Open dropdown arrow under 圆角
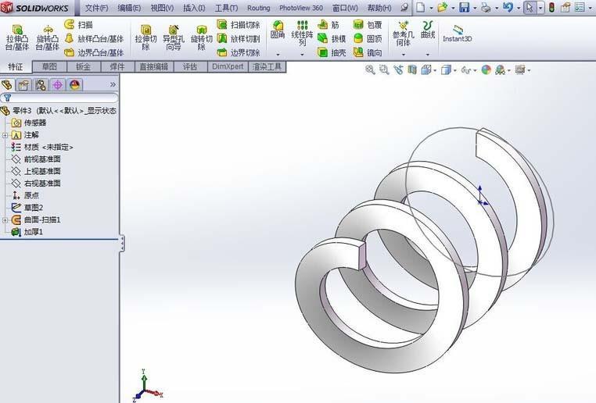 [x=278, y=55]
